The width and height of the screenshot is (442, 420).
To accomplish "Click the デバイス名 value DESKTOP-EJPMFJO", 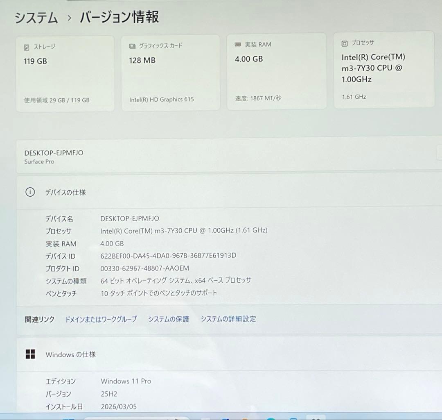I will pos(130,218).
